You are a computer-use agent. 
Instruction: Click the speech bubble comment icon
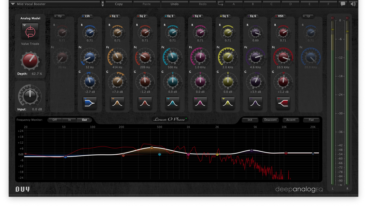pos(343,4)
